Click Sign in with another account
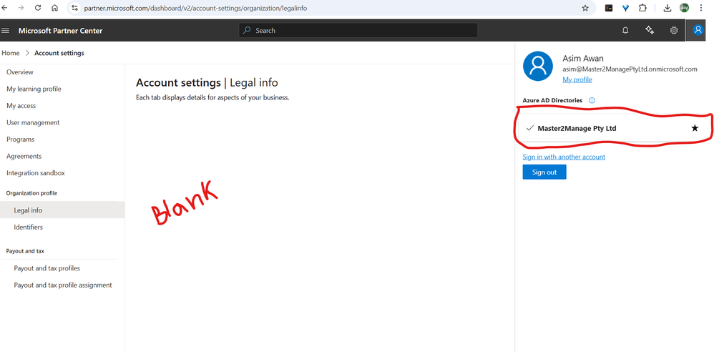This screenshot has height=352, width=714. pyautogui.click(x=564, y=157)
